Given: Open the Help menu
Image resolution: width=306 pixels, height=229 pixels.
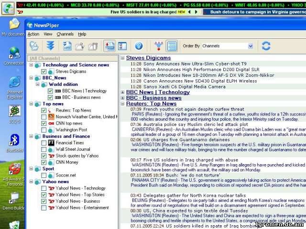Looking at the screenshot, I should click(x=82, y=34).
